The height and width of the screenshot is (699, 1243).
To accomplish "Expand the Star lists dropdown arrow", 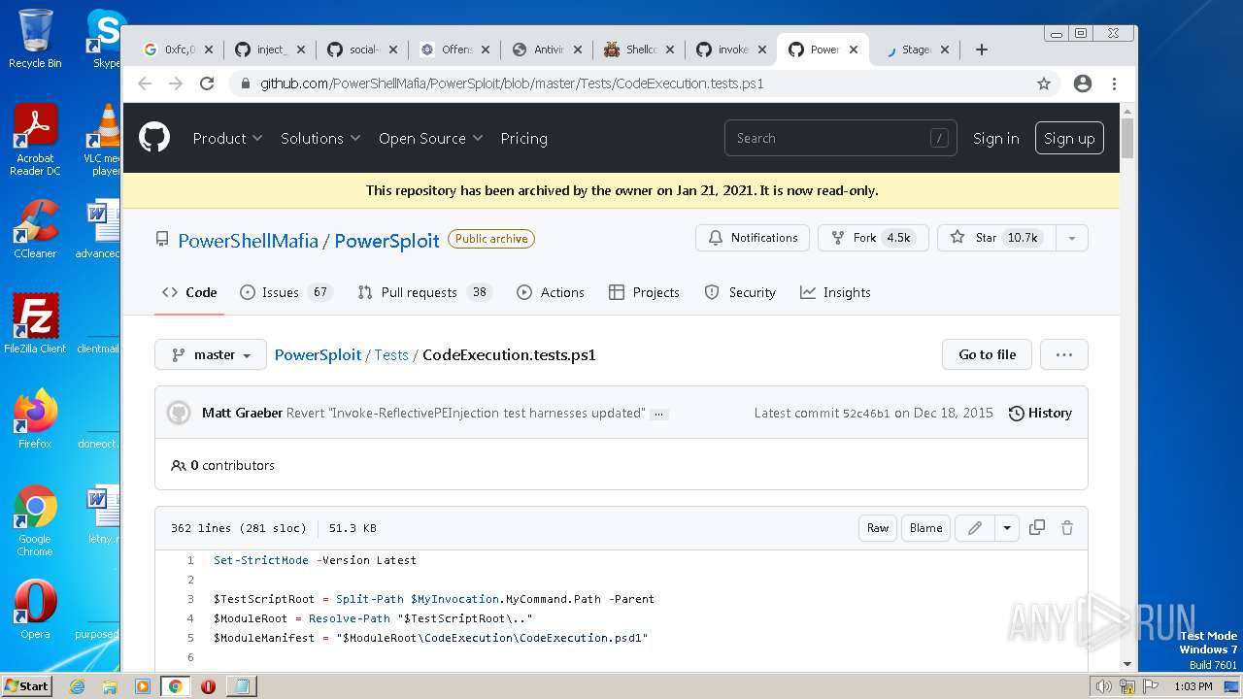I will pyautogui.click(x=1072, y=238).
